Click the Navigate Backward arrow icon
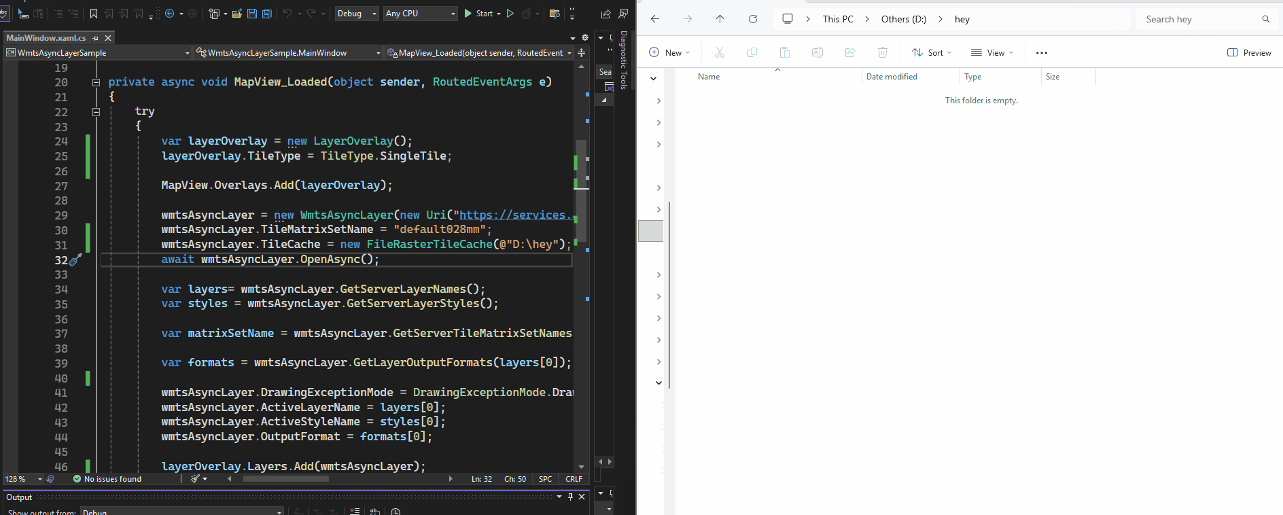1283x515 pixels. pyautogui.click(x=170, y=14)
